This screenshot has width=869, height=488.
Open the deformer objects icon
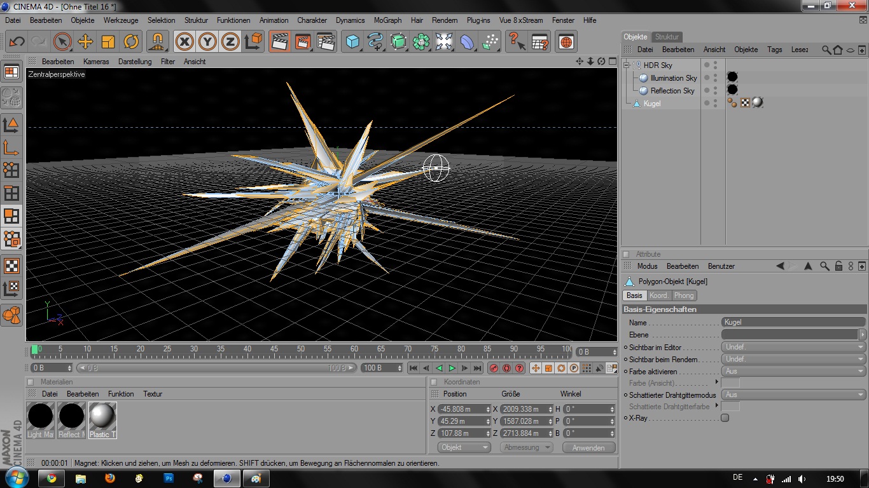point(467,42)
